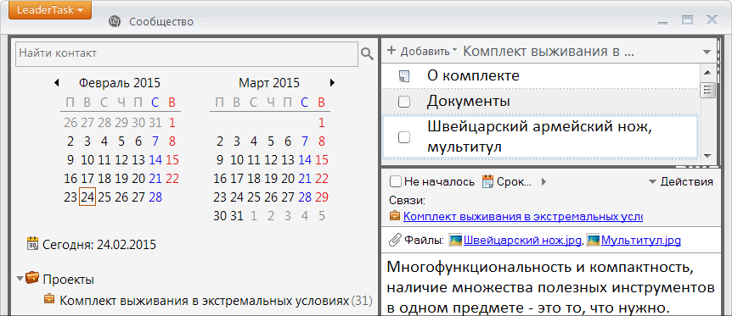The width and height of the screenshot is (732, 316).
Task: Open project Комплект выживания в экстремальных условиях
Action: click(205, 300)
